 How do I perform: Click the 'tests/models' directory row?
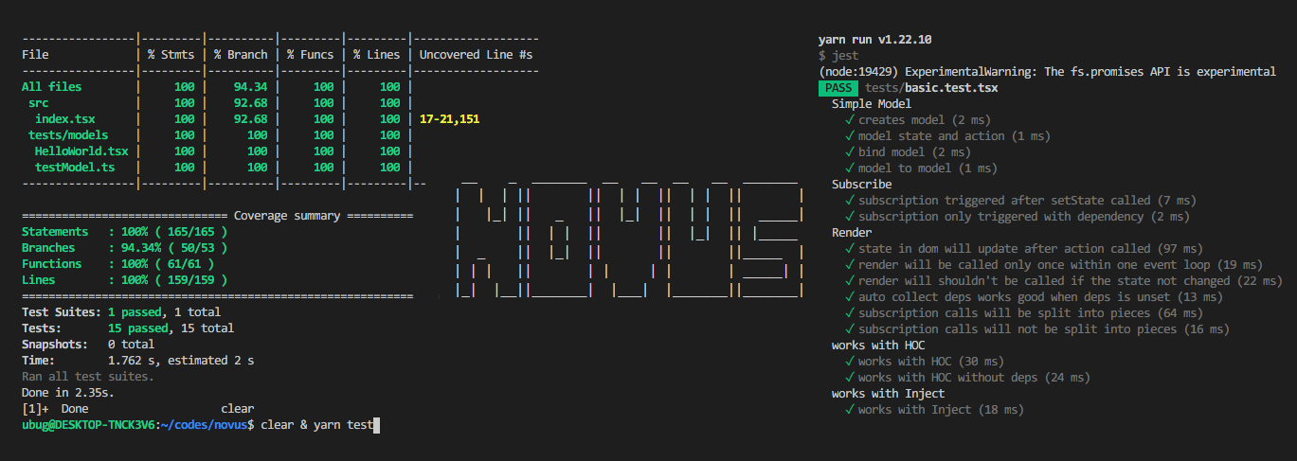(68, 135)
